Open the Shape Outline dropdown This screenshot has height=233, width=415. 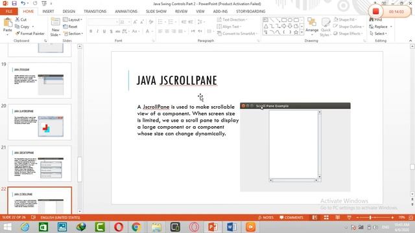click(x=349, y=27)
